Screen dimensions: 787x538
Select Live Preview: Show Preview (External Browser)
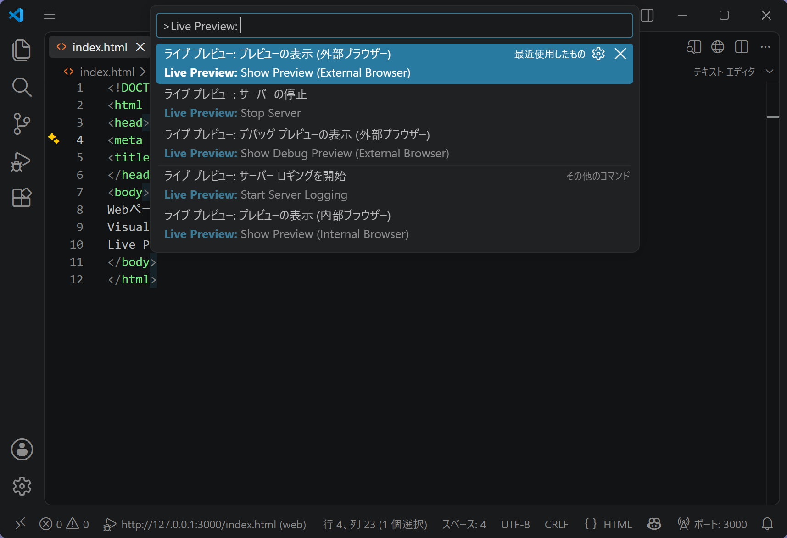(395, 64)
